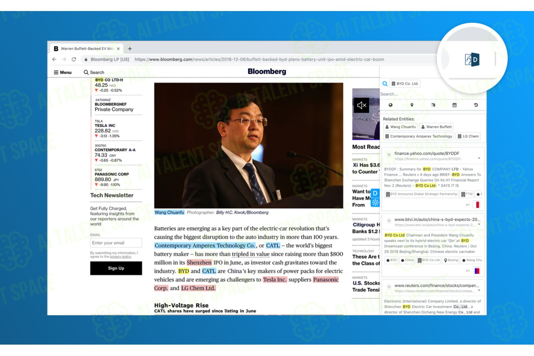
Task: Click the translate language filter icon
Action: coord(433,105)
